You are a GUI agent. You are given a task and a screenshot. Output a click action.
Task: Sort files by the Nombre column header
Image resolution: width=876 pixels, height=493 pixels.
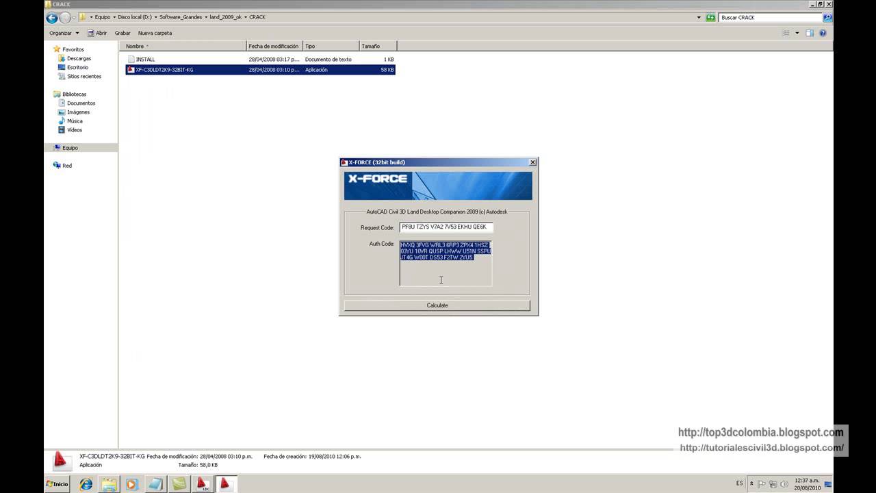135,46
